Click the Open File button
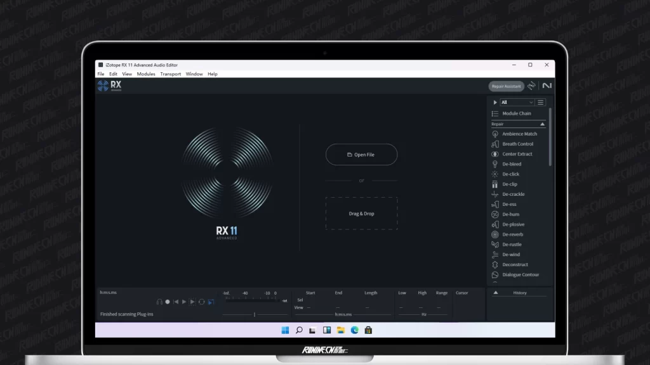Image resolution: width=650 pixels, height=365 pixels. coord(361,155)
